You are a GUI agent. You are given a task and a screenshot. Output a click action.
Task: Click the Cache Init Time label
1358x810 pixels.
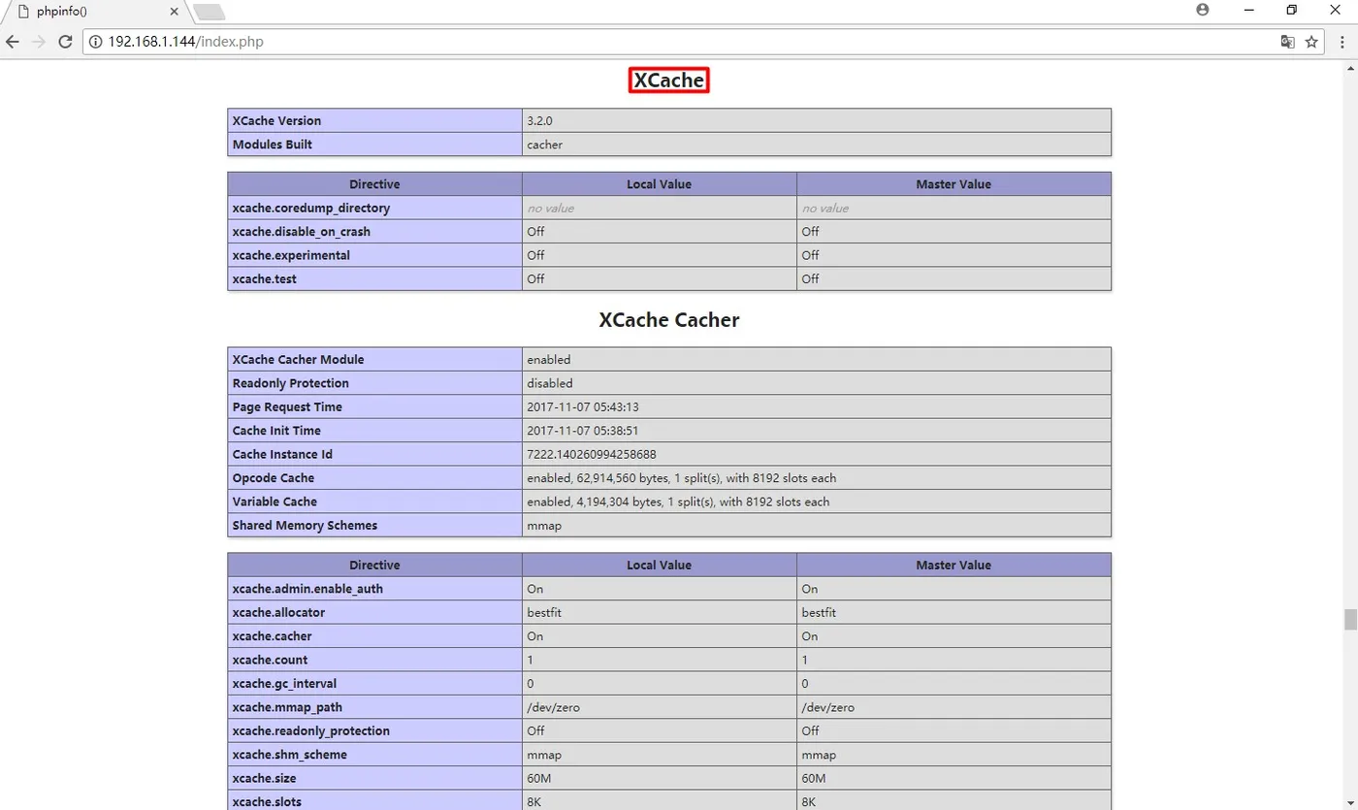click(x=276, y=431)
